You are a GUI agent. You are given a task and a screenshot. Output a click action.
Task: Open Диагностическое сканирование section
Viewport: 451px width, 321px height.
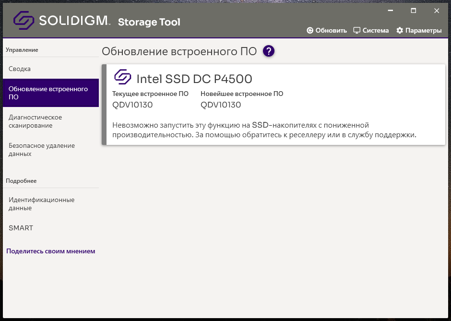pos(51,121)
